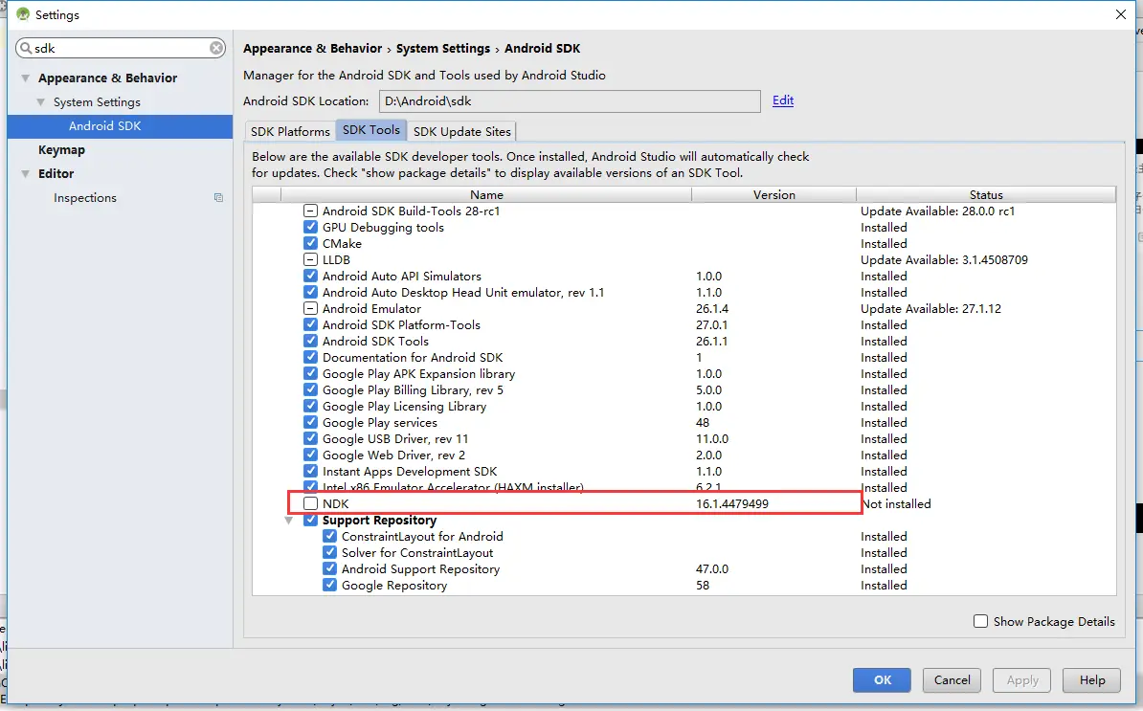Click the Edit SDK location link
The image size is (1143, 711).
(x=783, y=100)
